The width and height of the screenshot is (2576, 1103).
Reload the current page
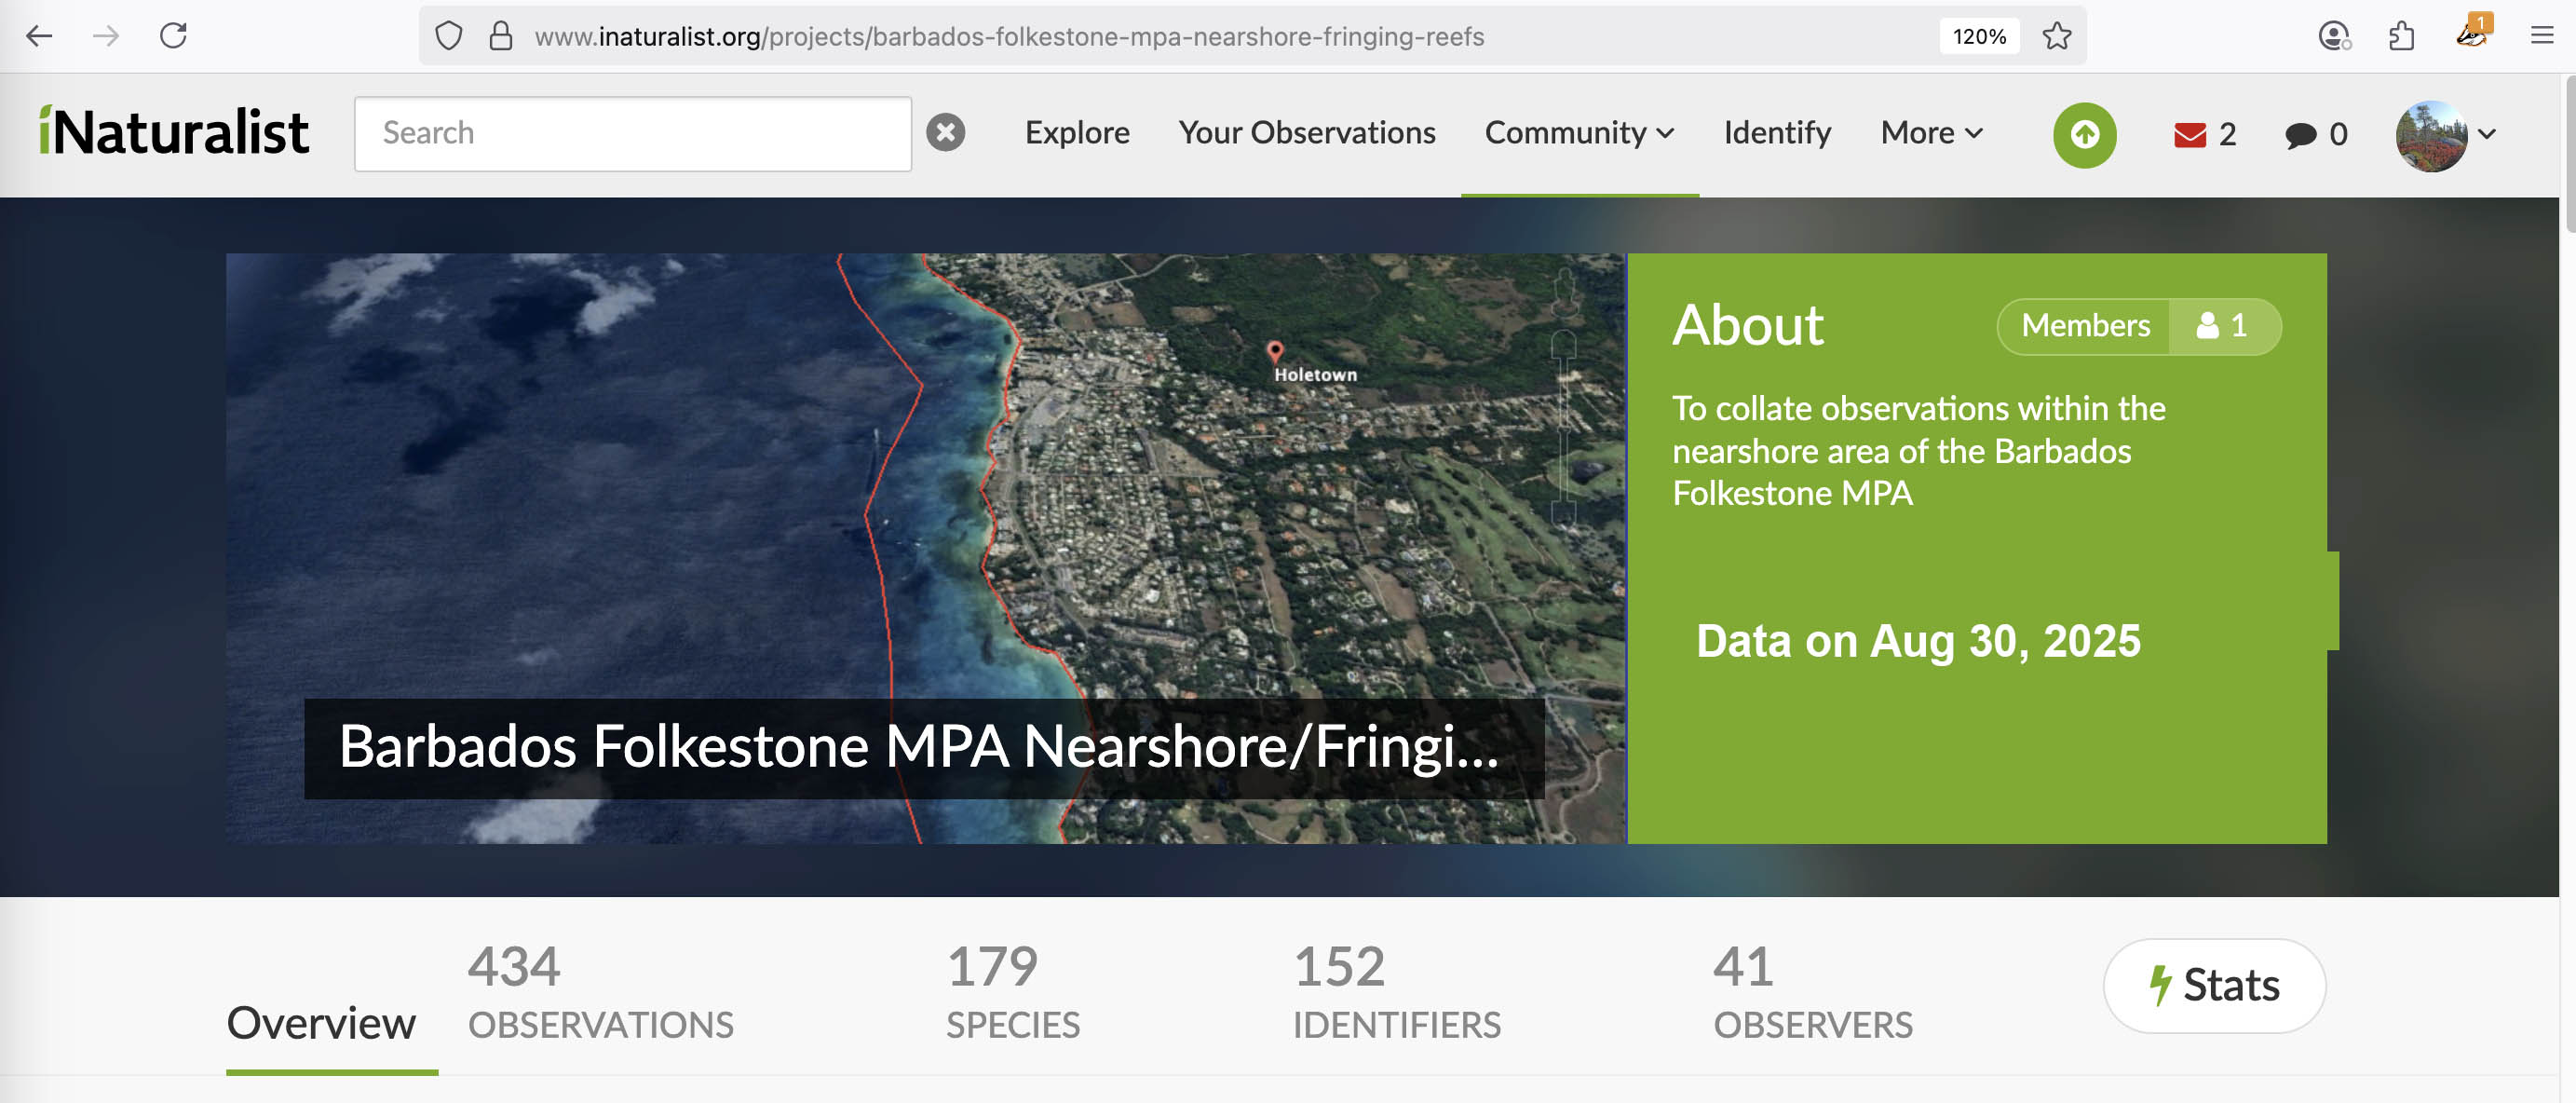tap(173, 37)
